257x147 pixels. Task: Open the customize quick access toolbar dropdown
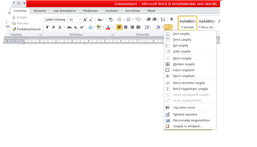click(x=24, y=3)
